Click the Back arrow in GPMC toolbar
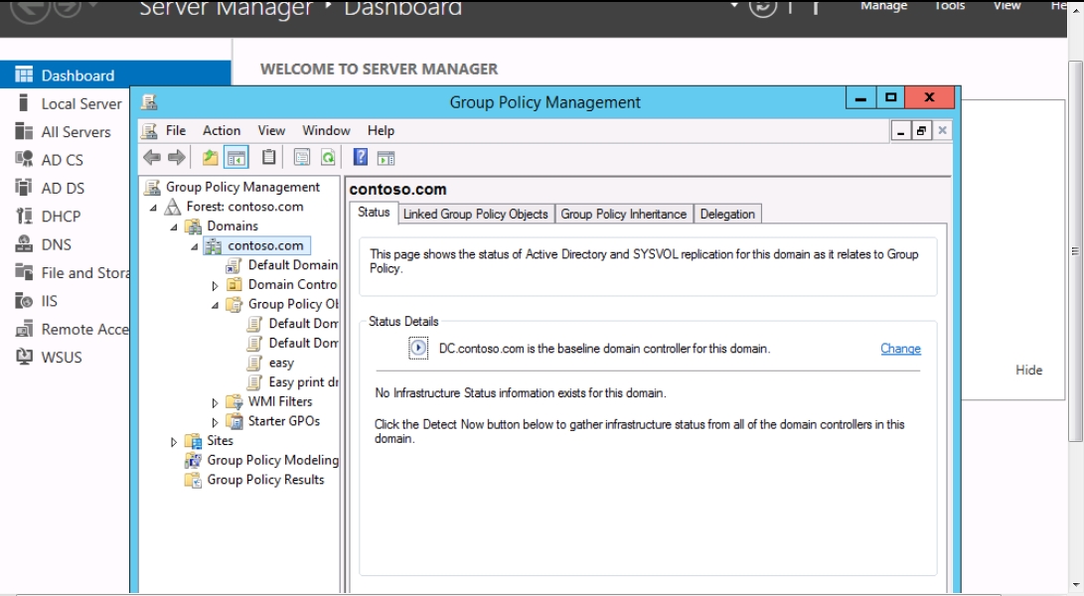The height and width of the screenshot is (596, 1084). pyautogui.click(x=152, y=158)
